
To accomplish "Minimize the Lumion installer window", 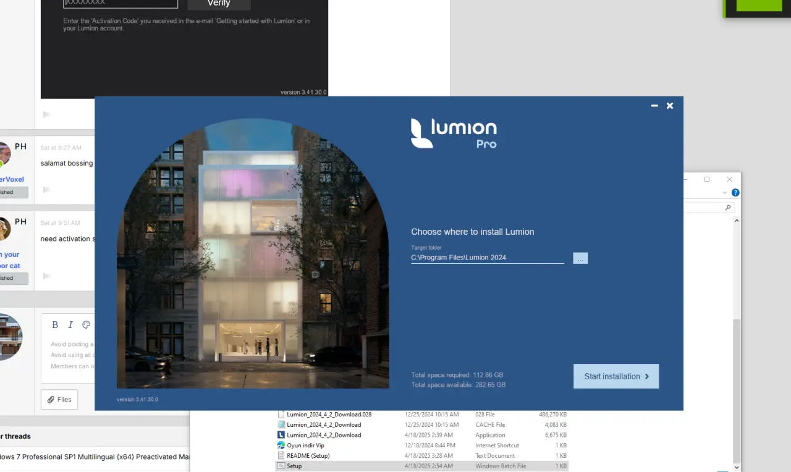I will (x=654, y=106).
